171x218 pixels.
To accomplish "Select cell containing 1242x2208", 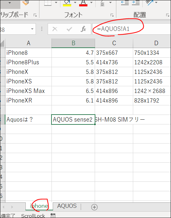I will (152, 62).
